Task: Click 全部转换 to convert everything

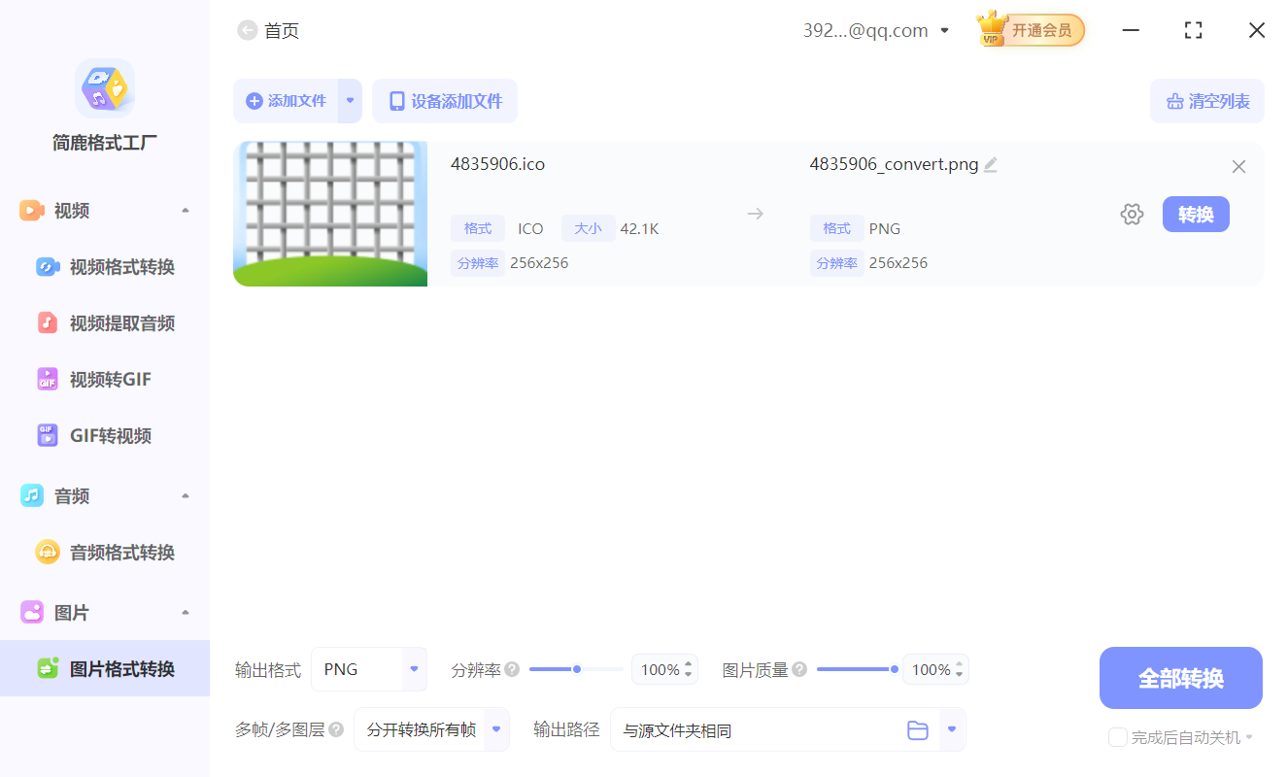Action: click(1180, 677)
